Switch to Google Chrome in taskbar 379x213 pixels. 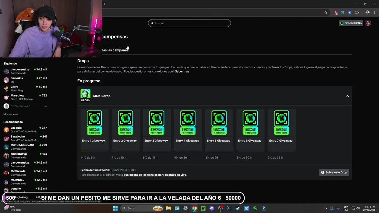coord(194,208)
